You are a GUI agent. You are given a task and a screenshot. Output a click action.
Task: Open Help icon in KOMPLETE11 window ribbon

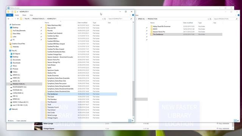point(133,15)
